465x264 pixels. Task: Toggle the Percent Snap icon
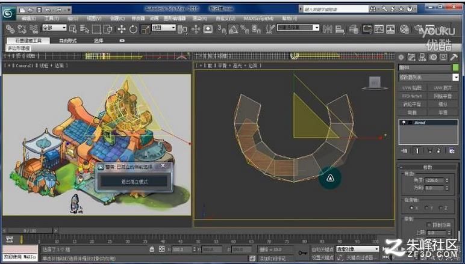[245, 29]
